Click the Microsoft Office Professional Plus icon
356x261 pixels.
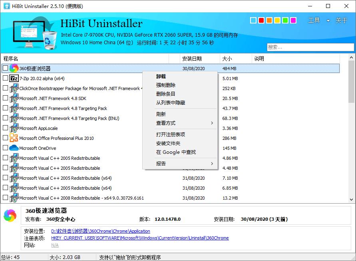pos(14,138)
